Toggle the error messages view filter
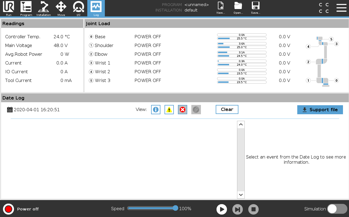Screen dimensions: 349x217 coord(183,110)
